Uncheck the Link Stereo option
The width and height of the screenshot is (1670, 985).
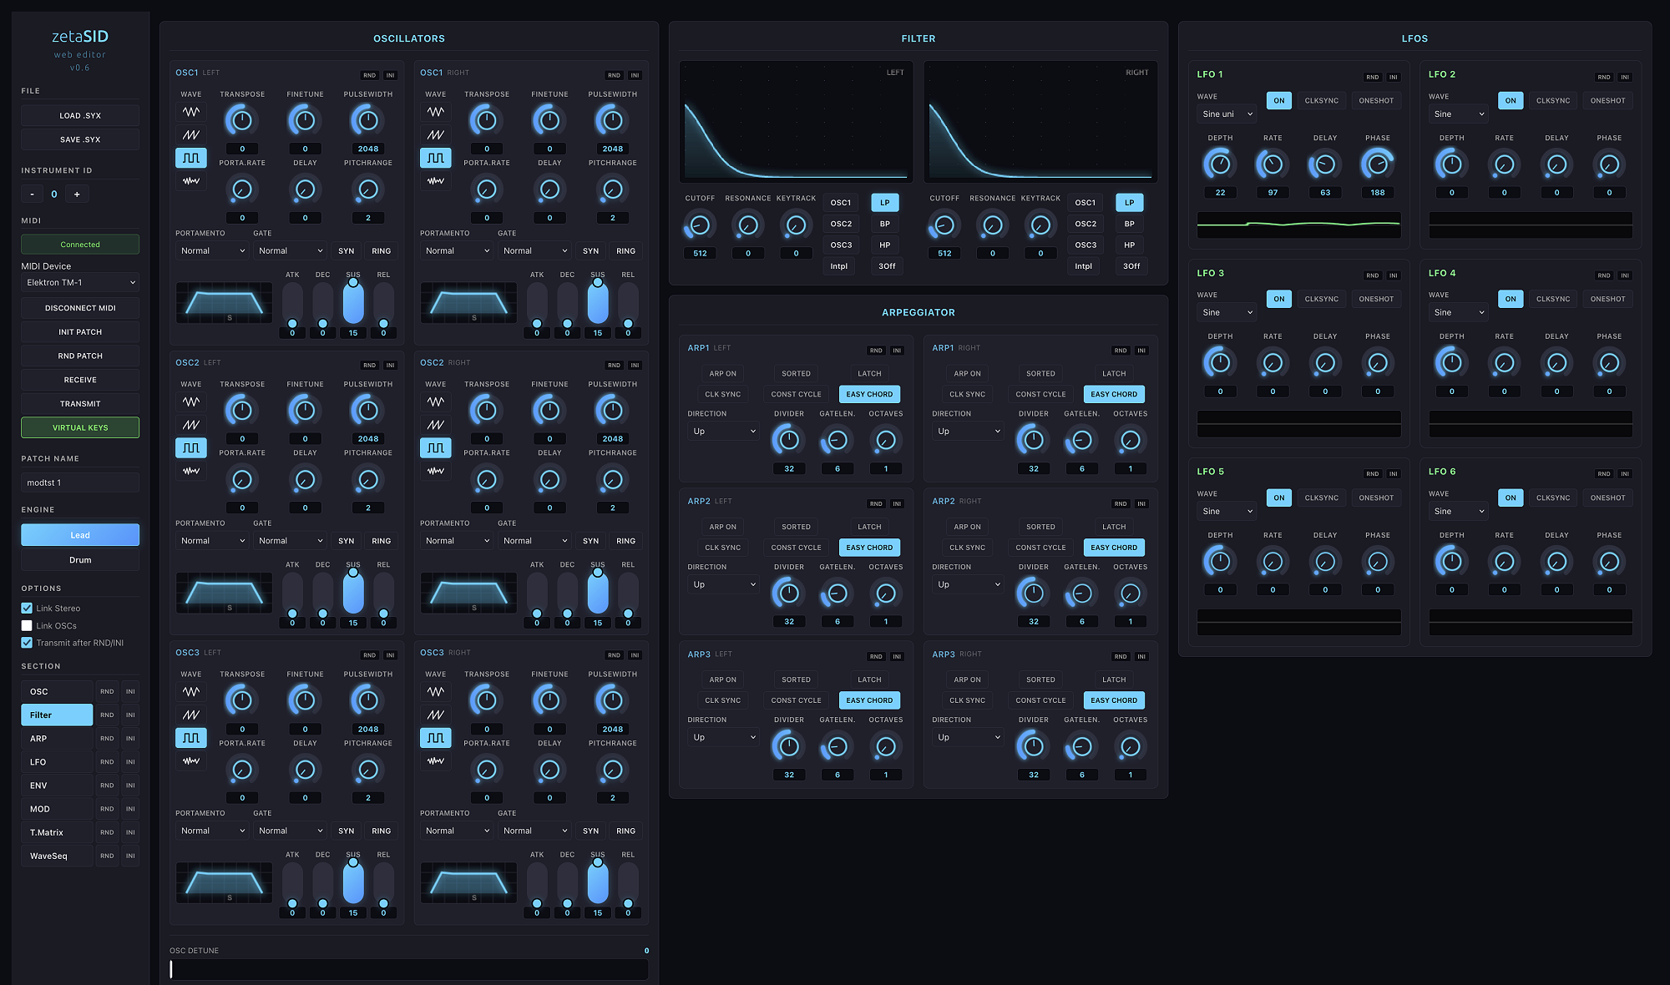point(27,609)
